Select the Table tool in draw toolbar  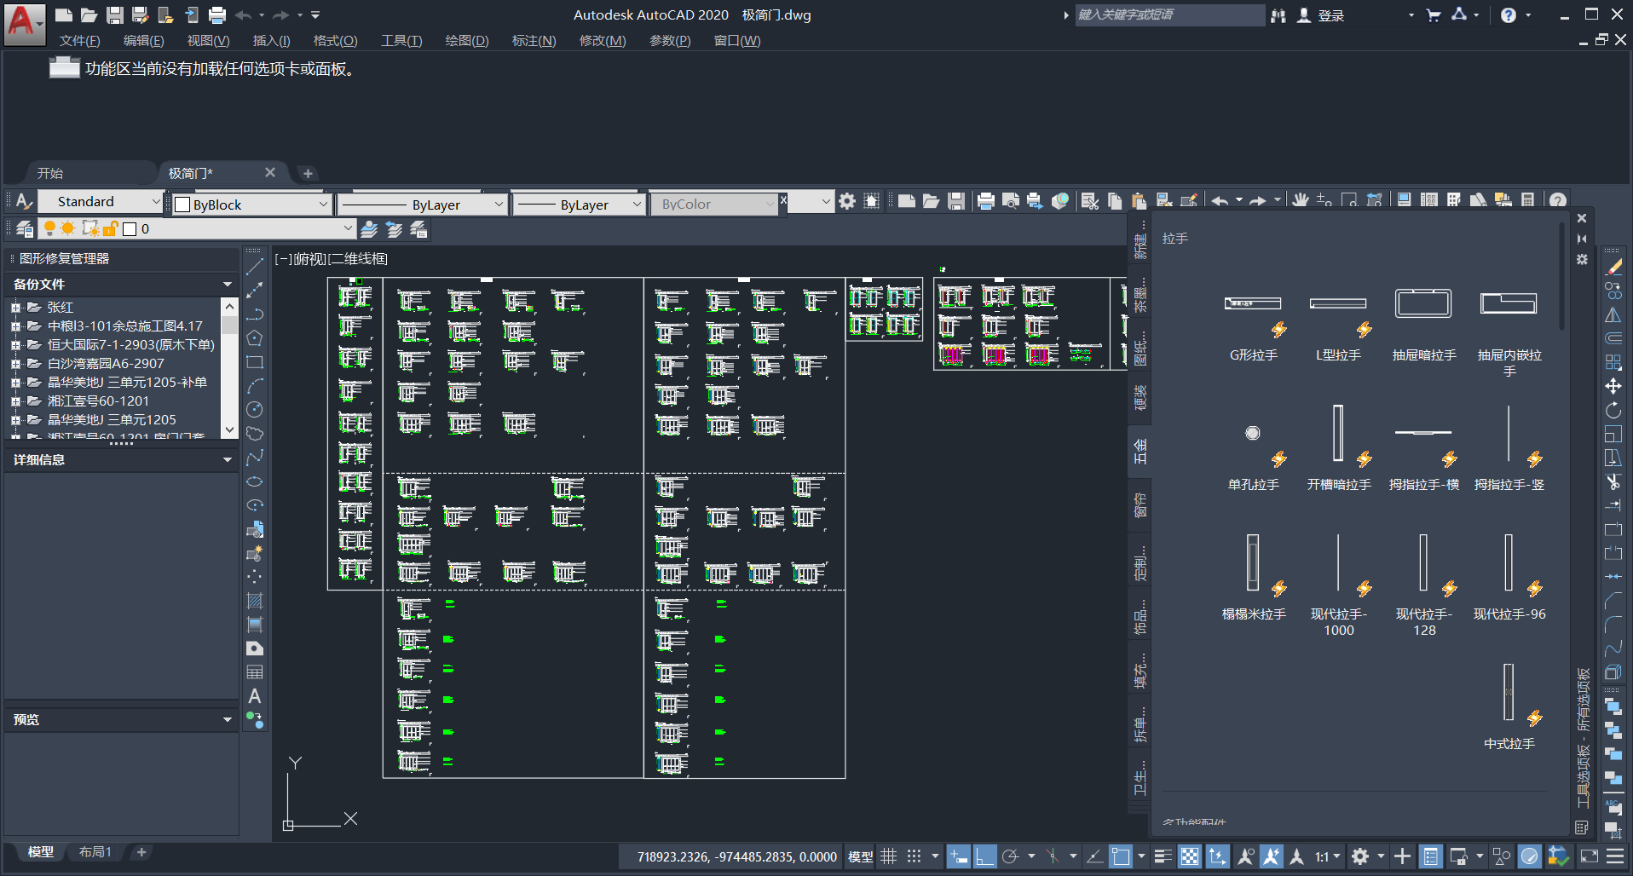point(254,672)
